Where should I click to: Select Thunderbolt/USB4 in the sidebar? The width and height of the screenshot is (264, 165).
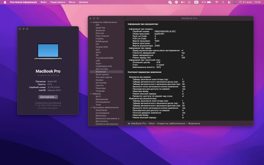[105, 58]
